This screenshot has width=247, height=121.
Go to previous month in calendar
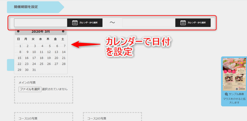(x=18, y=31)
